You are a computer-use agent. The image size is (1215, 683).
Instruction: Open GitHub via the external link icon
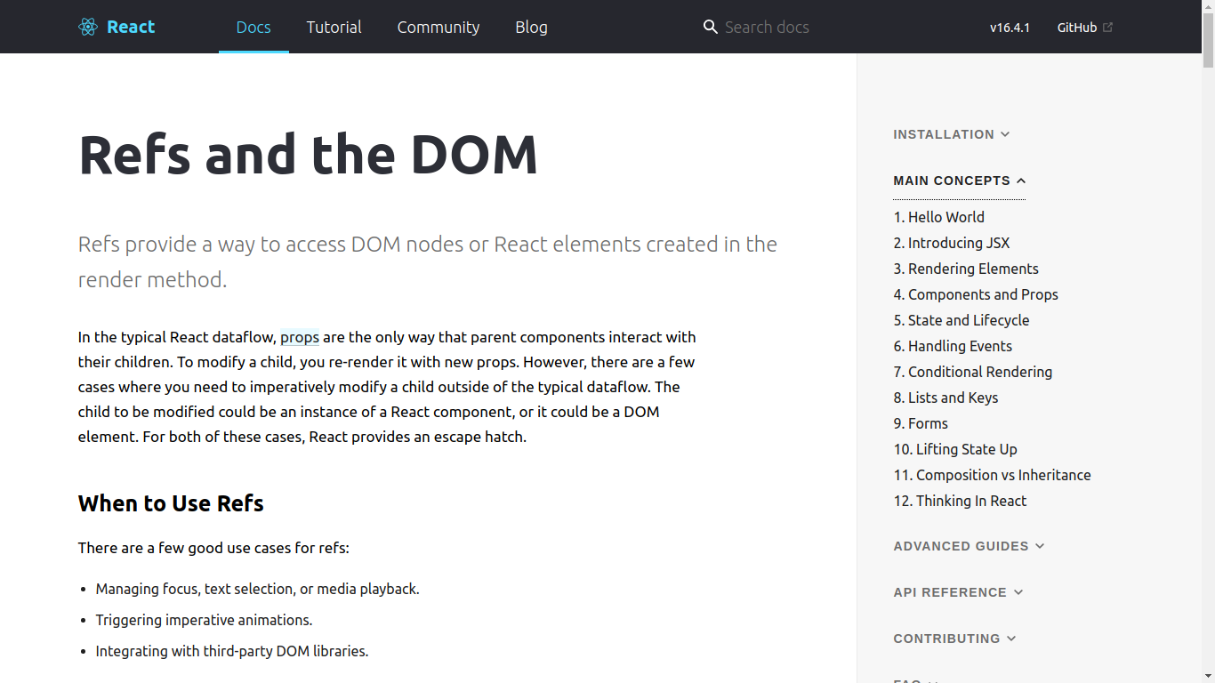click(1106, 27)
